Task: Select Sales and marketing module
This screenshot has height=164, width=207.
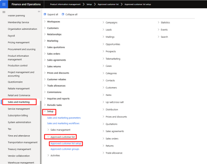Action: (x=19, y=102)
